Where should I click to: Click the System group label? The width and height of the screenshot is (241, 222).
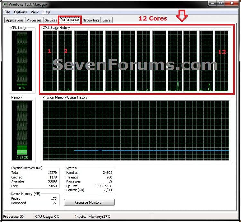pyautogui.click(x=71, y=168)
